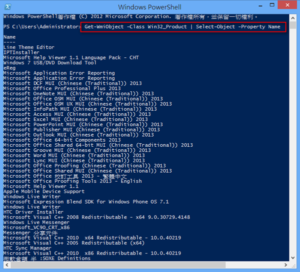Image resolution: width=300 pixels, height=272 pixels.
Task: Click the horizontal scrollbar left arrow
Action: [x=7, y=265]
